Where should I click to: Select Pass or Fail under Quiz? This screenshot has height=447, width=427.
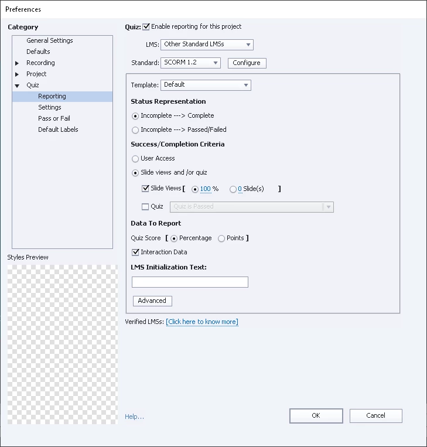54,118
